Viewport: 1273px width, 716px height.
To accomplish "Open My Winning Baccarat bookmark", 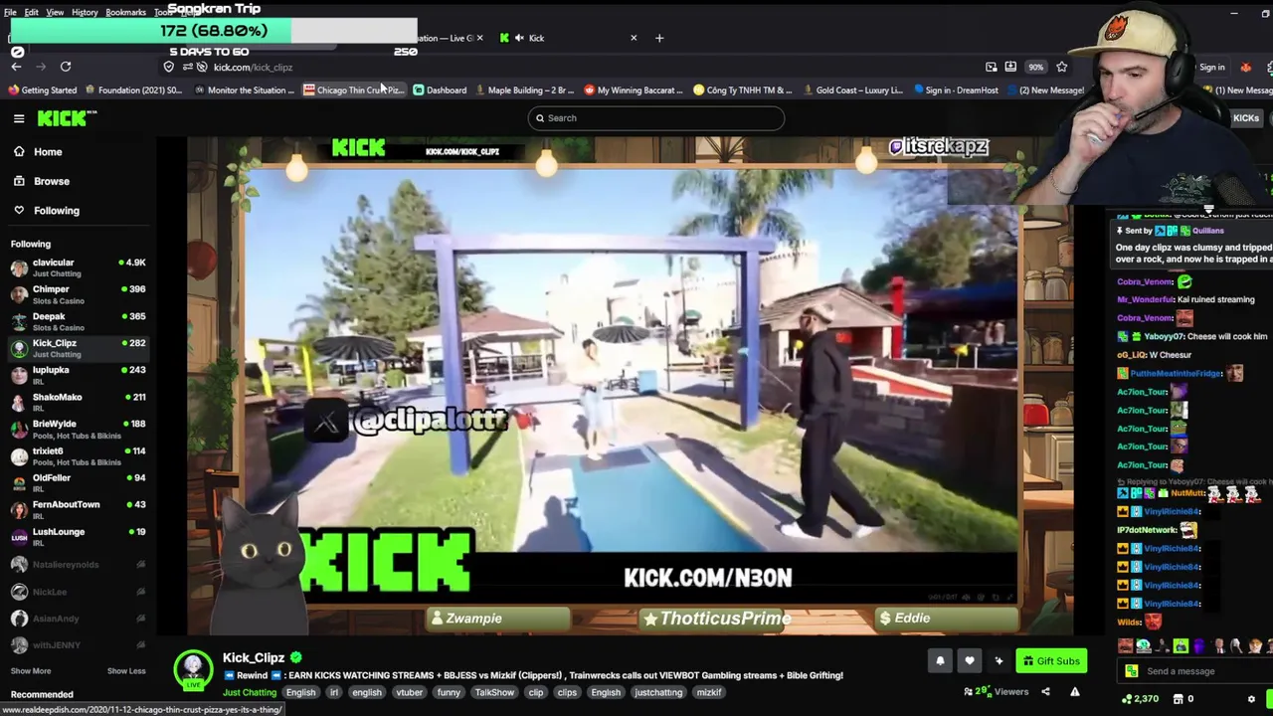I will [633, 89].
